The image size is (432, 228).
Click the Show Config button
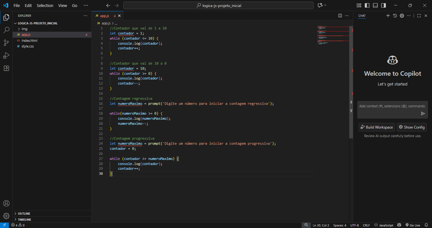click(x=411, y=127)
